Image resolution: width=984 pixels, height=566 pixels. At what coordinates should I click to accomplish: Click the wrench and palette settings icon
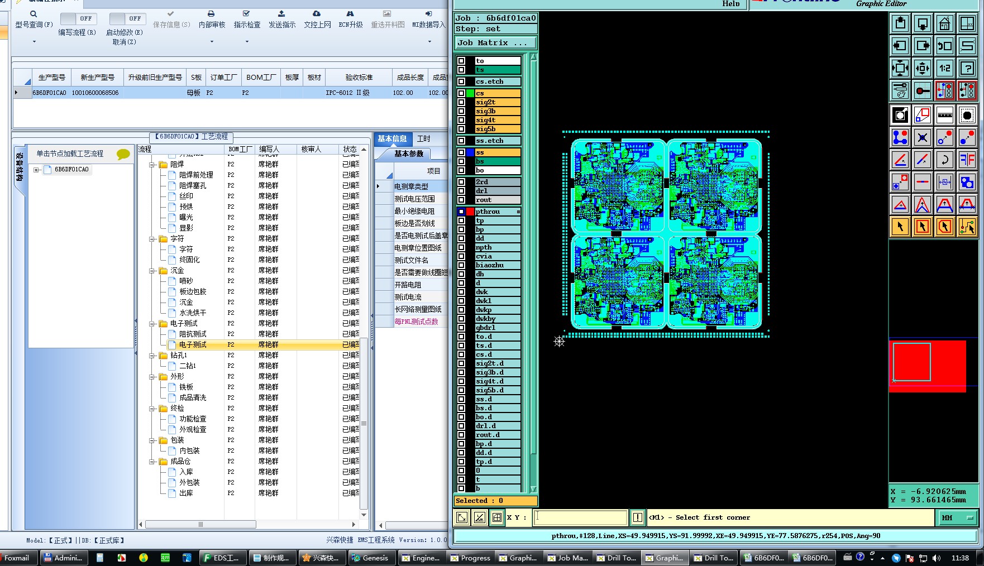pos(900,90)
